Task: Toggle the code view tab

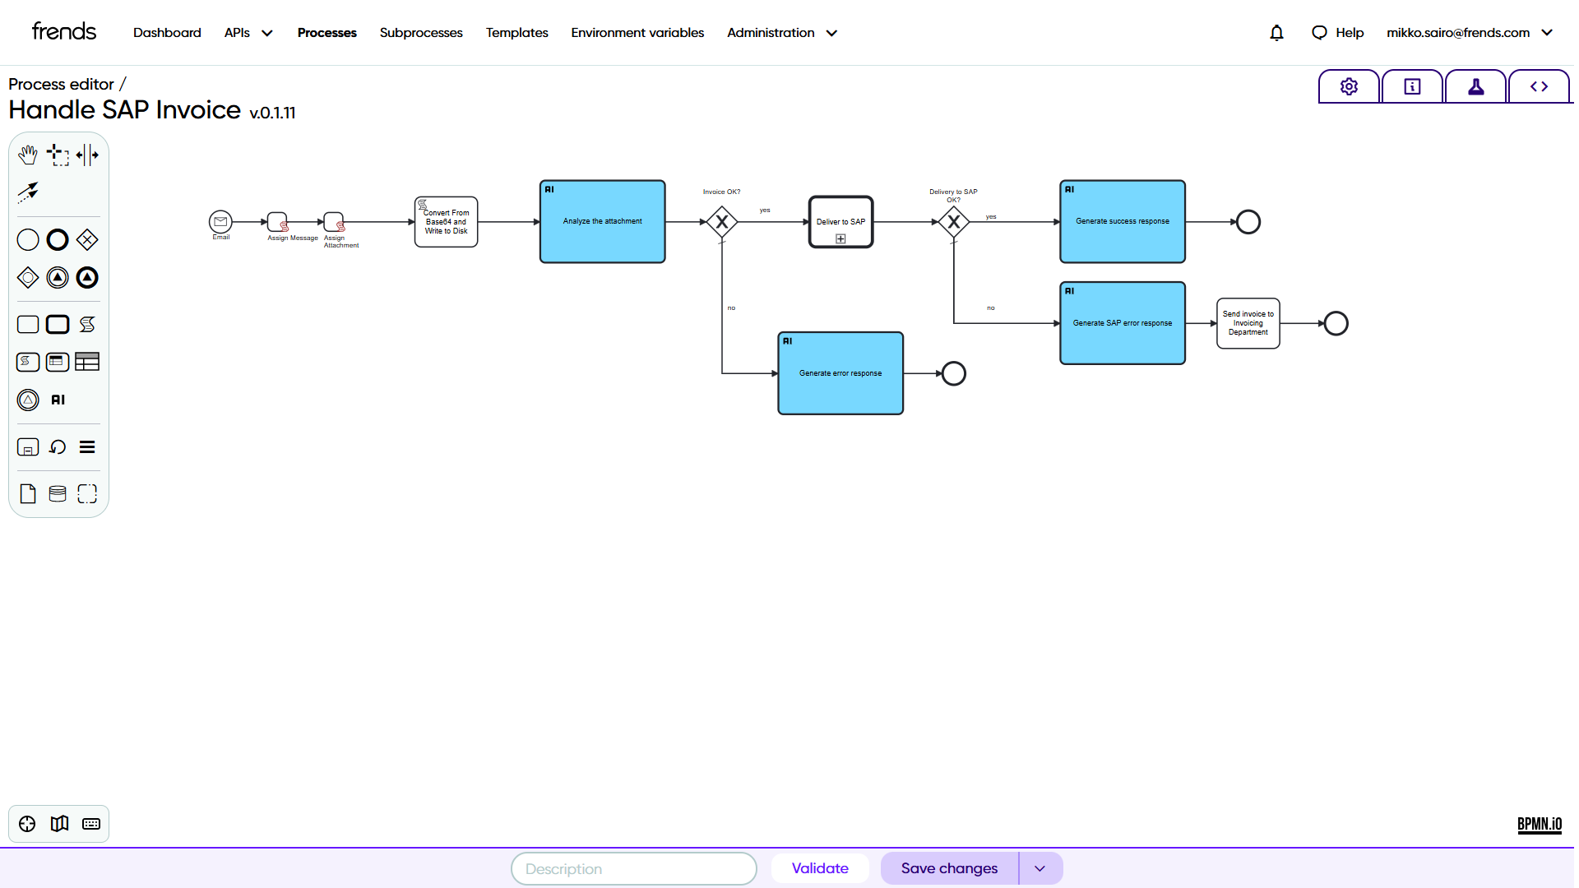Action: pos(1539,86)
